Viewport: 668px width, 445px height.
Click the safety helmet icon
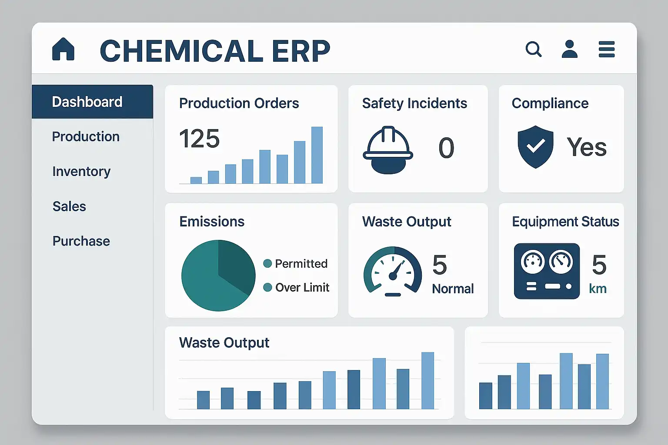point(387,150)
